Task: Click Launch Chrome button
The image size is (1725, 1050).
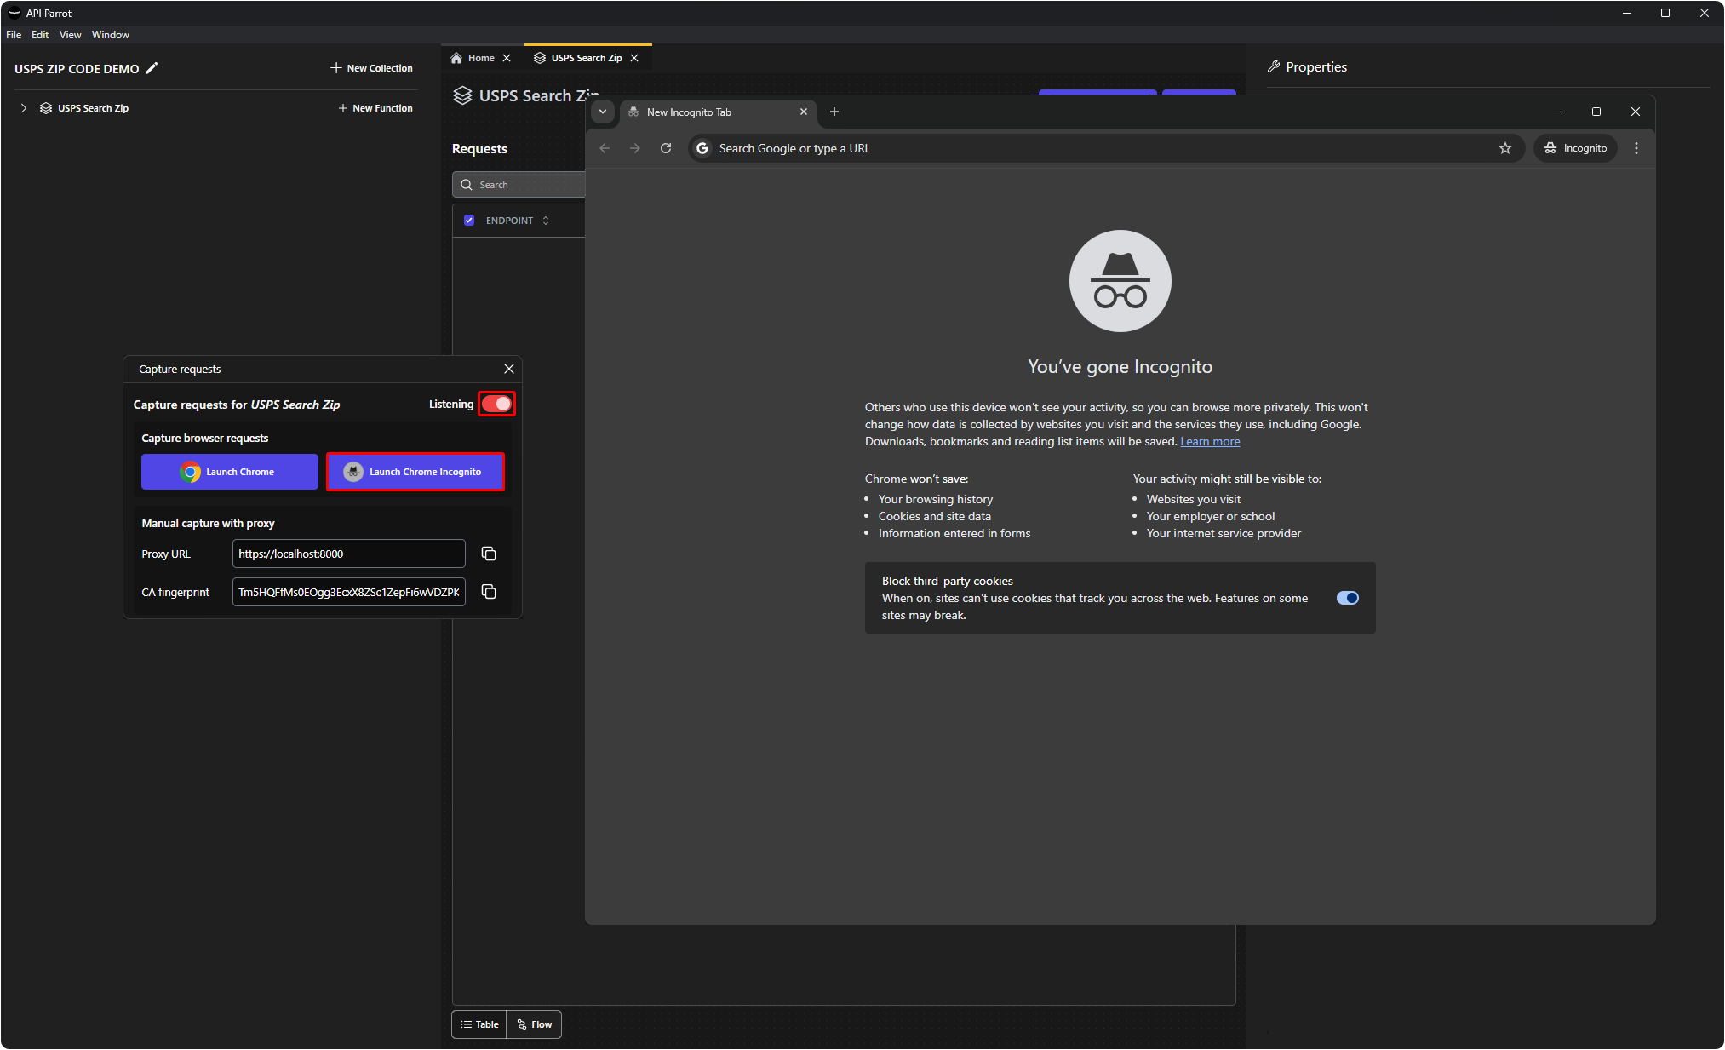Action: pyautogui.click(x=230, y=472)
